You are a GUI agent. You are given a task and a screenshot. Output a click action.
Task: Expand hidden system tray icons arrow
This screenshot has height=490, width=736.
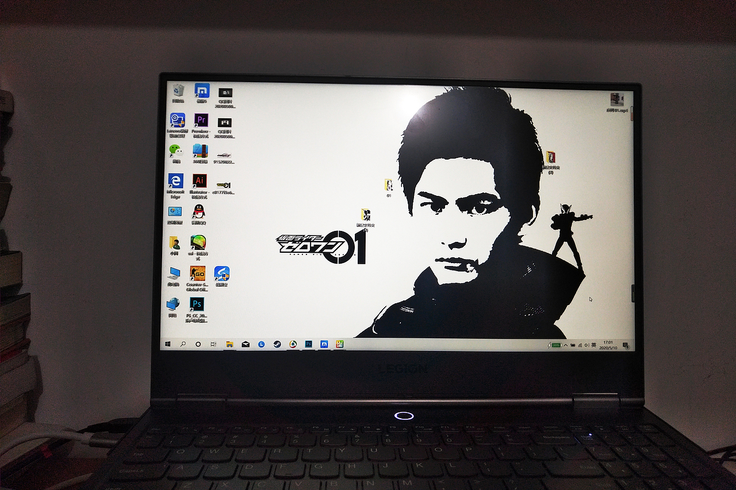(566, 345)
